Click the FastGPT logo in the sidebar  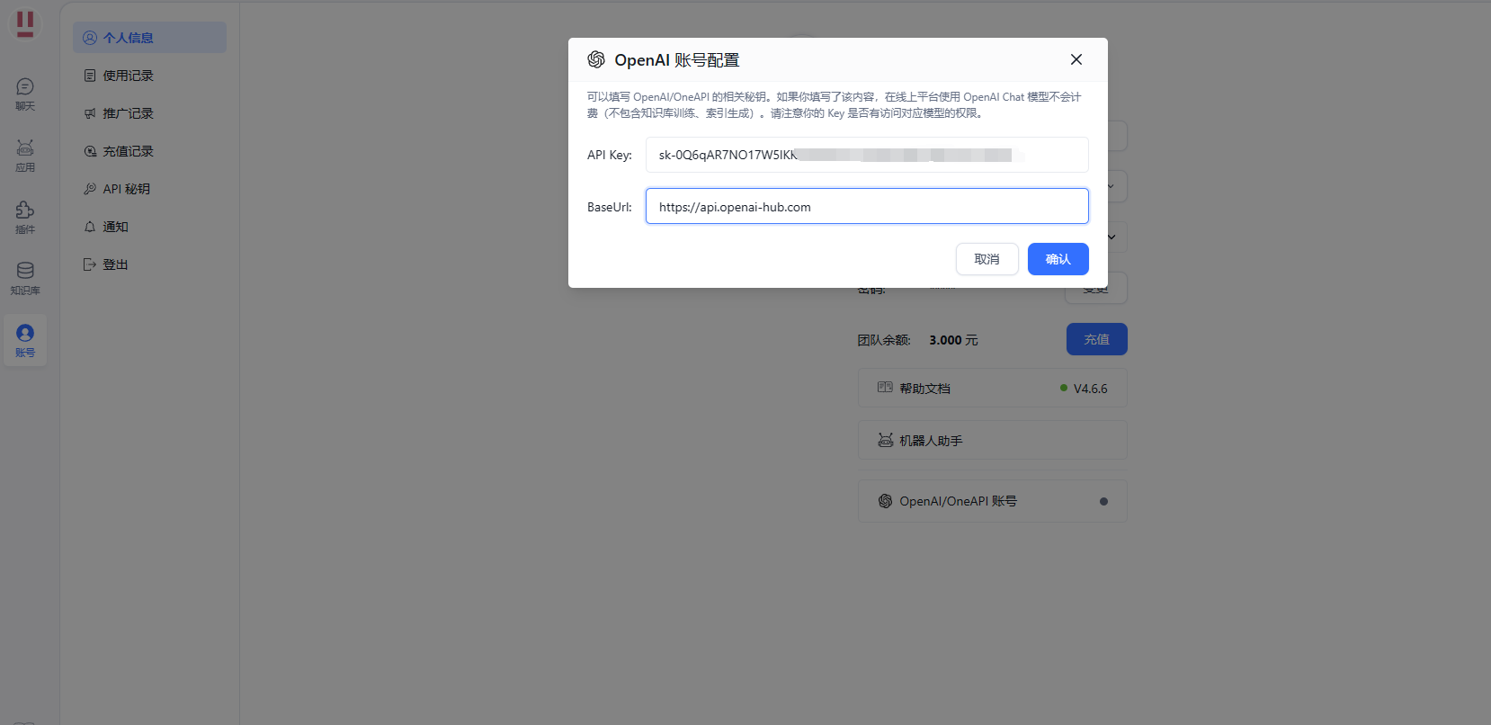pyautogui.click(x=25, y=24)
